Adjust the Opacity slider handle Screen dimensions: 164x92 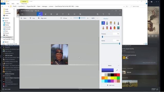(x=119, y=44)
